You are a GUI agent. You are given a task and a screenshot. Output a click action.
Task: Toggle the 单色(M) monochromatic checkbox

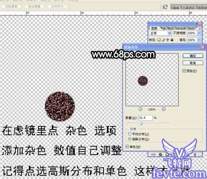point(127,147)
